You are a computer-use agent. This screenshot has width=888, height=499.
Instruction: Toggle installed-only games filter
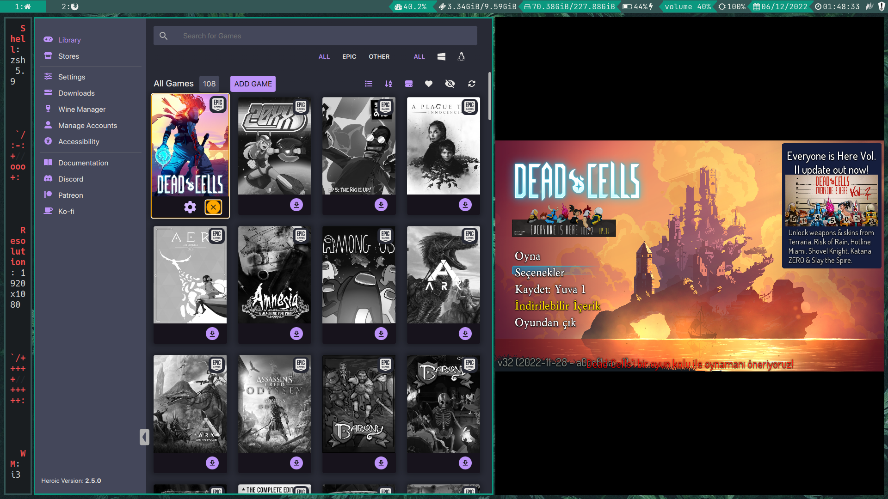click(x=409, y=84)
